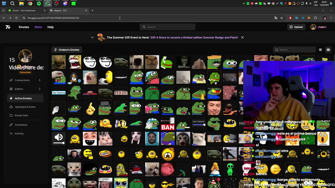
Task: Open the sombrero mustache Pepe emote
Action: pyautogui.click(x=214, y=62)
